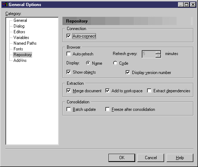Toggle Display version number checkbox
The width and height of the screenshot is (198, 167).
[128, 73]
